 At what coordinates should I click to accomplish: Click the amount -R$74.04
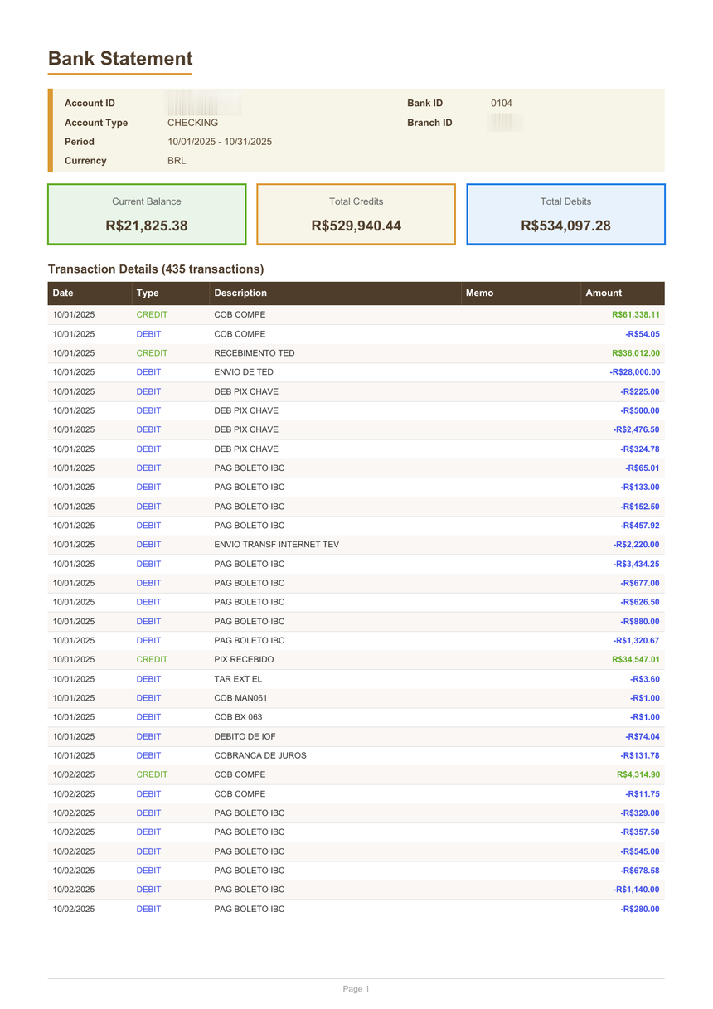(x=643, y=736)
